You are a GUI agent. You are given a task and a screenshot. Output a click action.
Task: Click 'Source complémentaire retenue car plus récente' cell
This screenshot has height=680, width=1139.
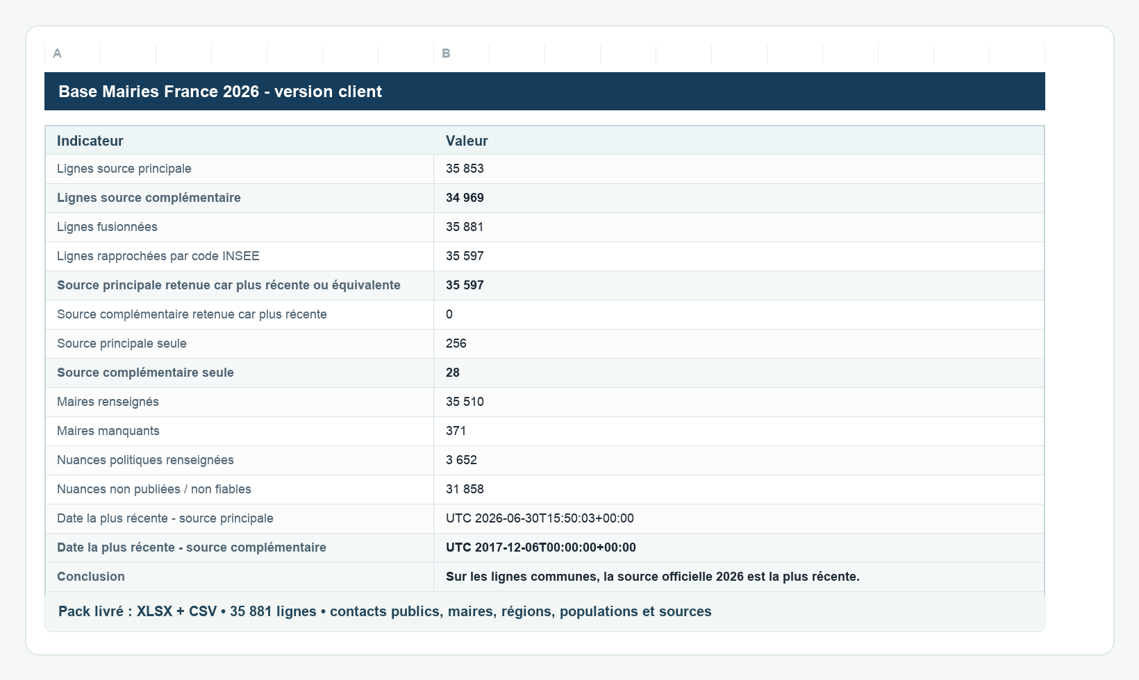(240, 315)
